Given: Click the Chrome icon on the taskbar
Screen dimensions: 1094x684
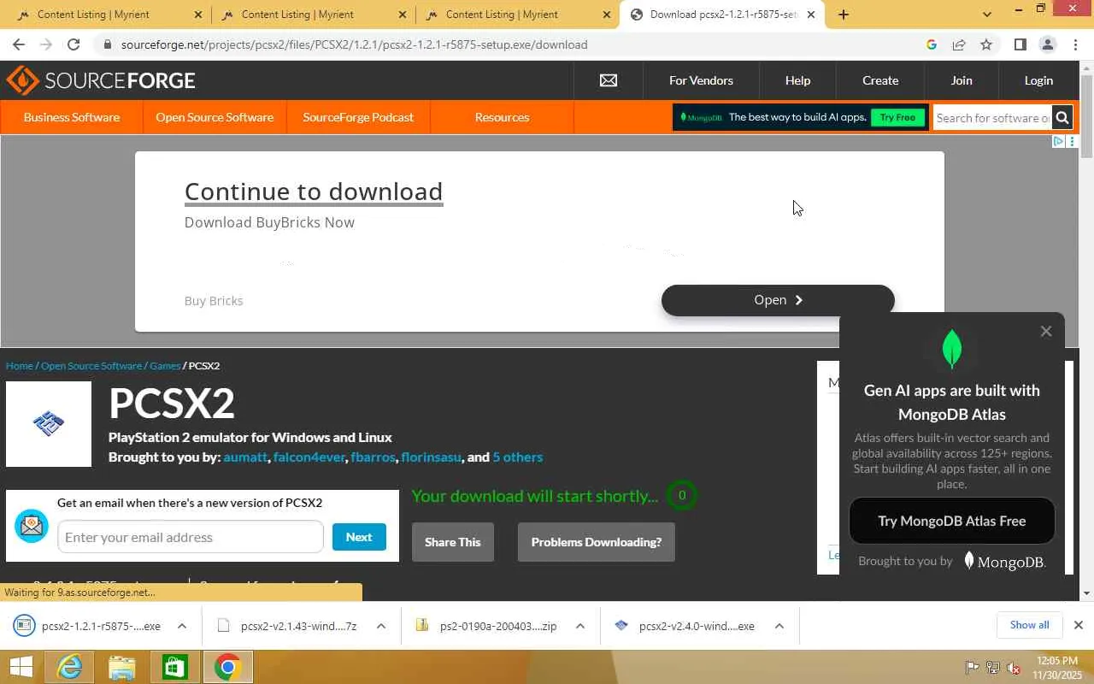Looking at the screenshot, I should [x=227, y=667].
